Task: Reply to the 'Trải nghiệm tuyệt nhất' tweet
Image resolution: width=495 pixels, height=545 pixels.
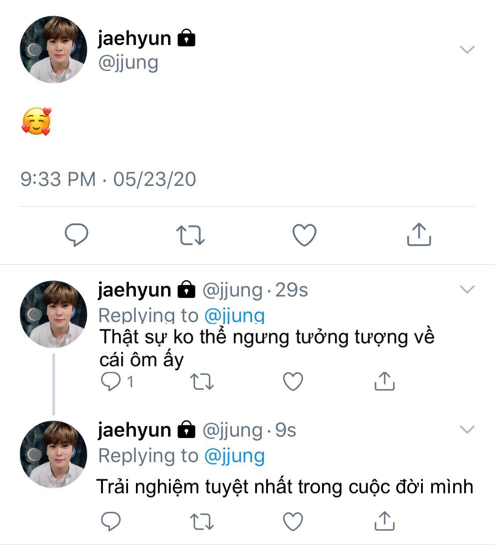Action: tap(111, 522)
